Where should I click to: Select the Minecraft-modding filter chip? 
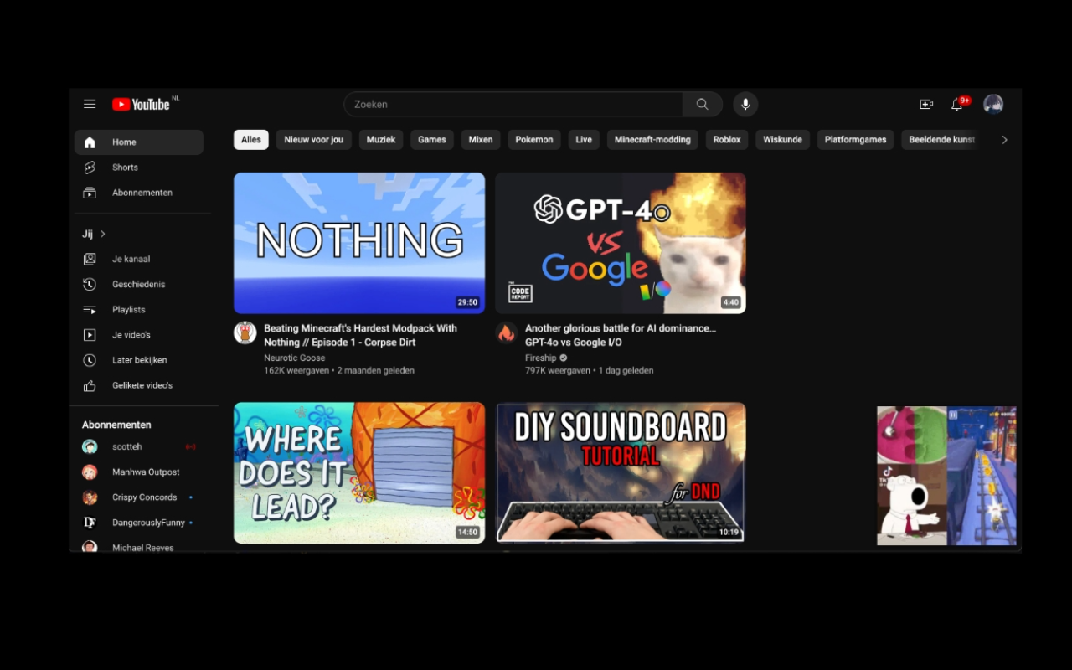click(x=652, y=140)
